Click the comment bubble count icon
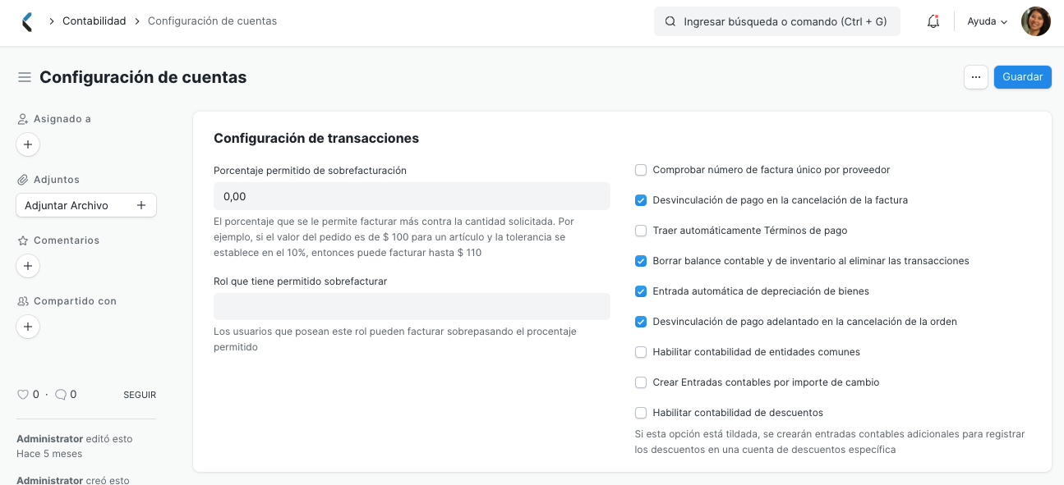The image size is (1064, 485). tap(60, 395)
